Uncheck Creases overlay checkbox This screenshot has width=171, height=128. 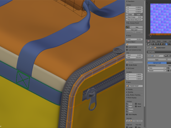click(x=127, y=109)
